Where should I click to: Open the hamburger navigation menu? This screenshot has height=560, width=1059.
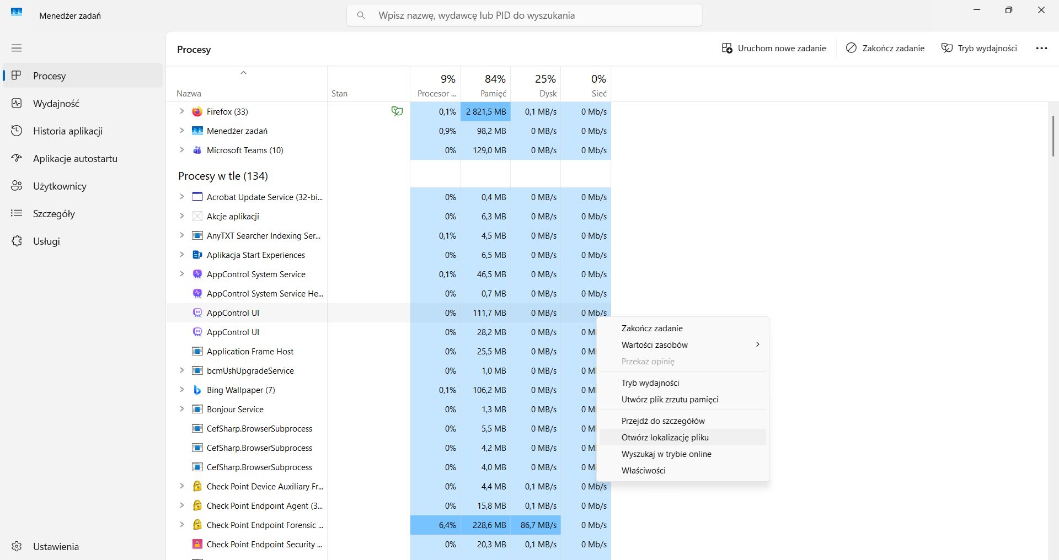tap(17, 48)
